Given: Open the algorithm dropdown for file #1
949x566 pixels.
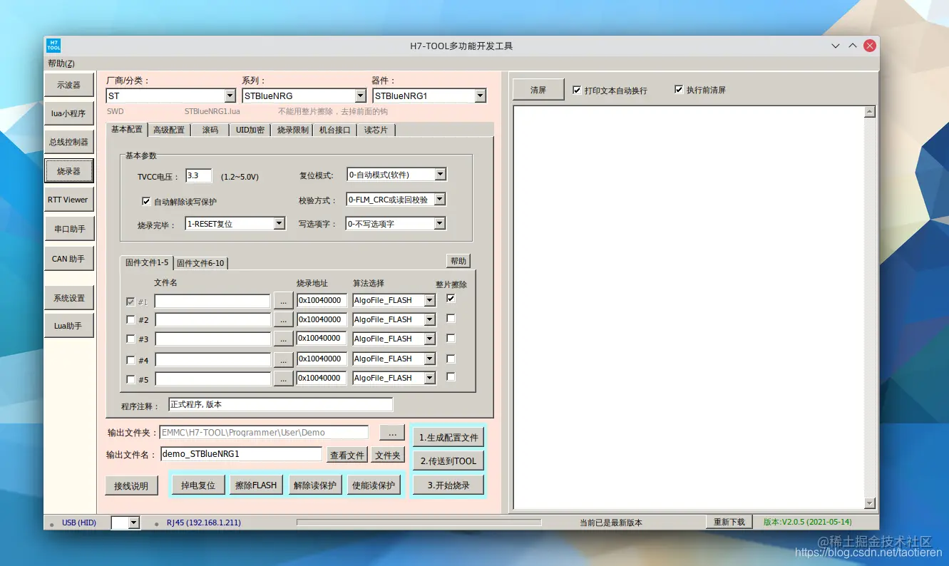Looking at the screenshot, I should (429, 300).
